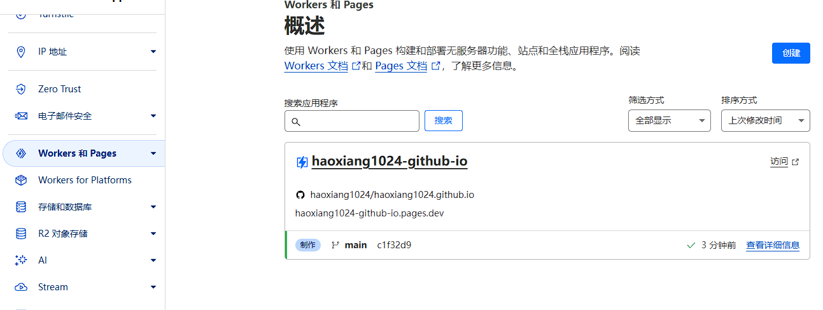Screen dimensions: 823x310
Task: Click the external link icon beside 访问
Action: 795,162
